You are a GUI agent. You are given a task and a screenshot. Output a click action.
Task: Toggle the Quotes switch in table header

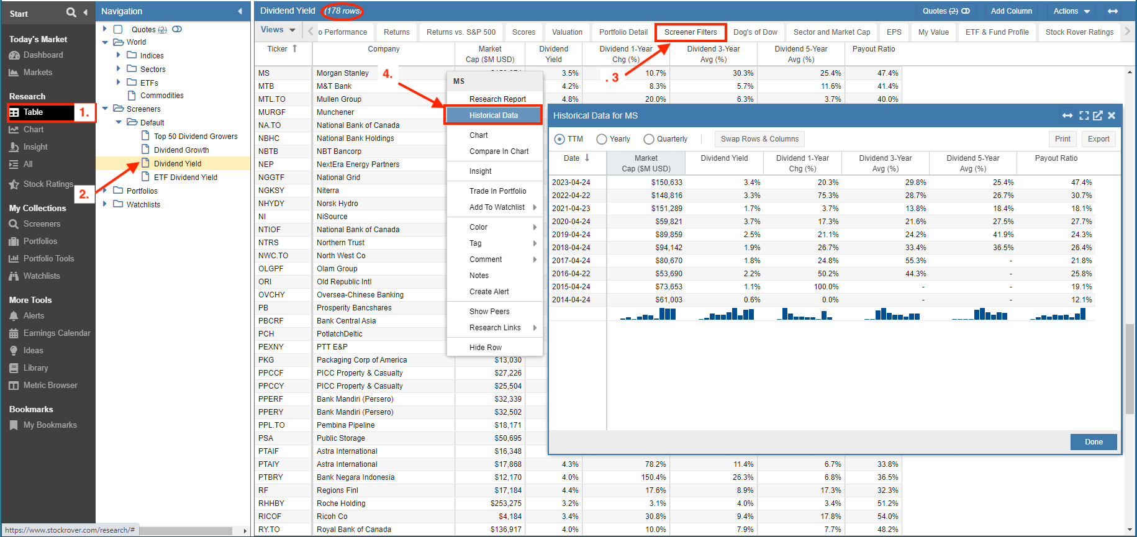(x=966, y=11)
